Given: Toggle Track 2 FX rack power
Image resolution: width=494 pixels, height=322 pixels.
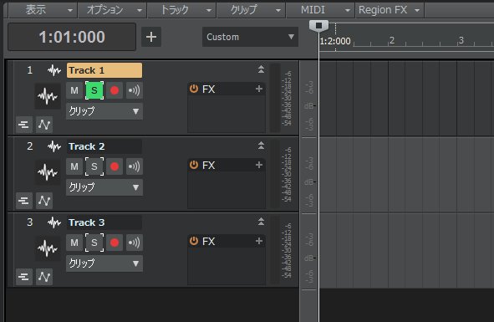Looking at the screenshot, I should pyautogui.click(x=194, y=165).
